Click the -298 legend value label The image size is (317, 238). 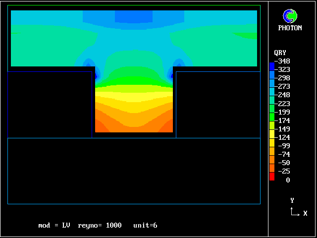point(284,78)
